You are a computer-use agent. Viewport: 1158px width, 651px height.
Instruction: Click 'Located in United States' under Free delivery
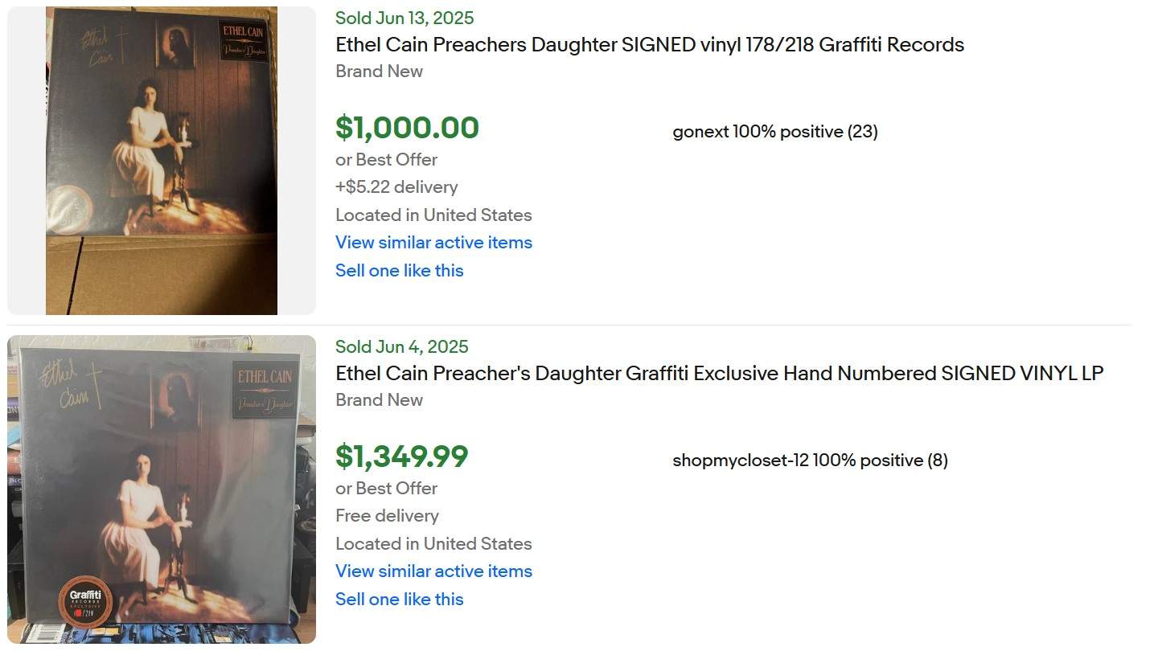coord(433,544)
